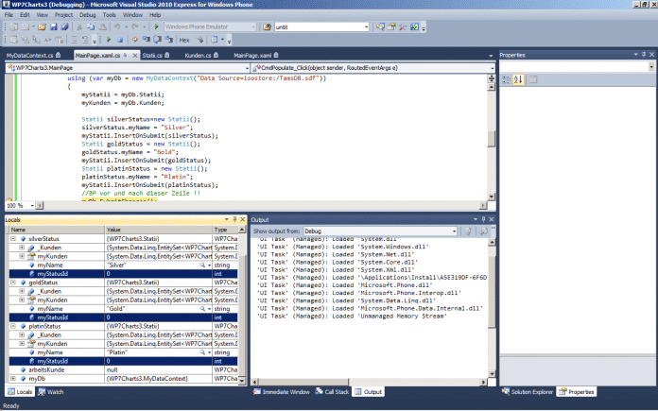Click the Find in Files icon

tap(267, 26)
